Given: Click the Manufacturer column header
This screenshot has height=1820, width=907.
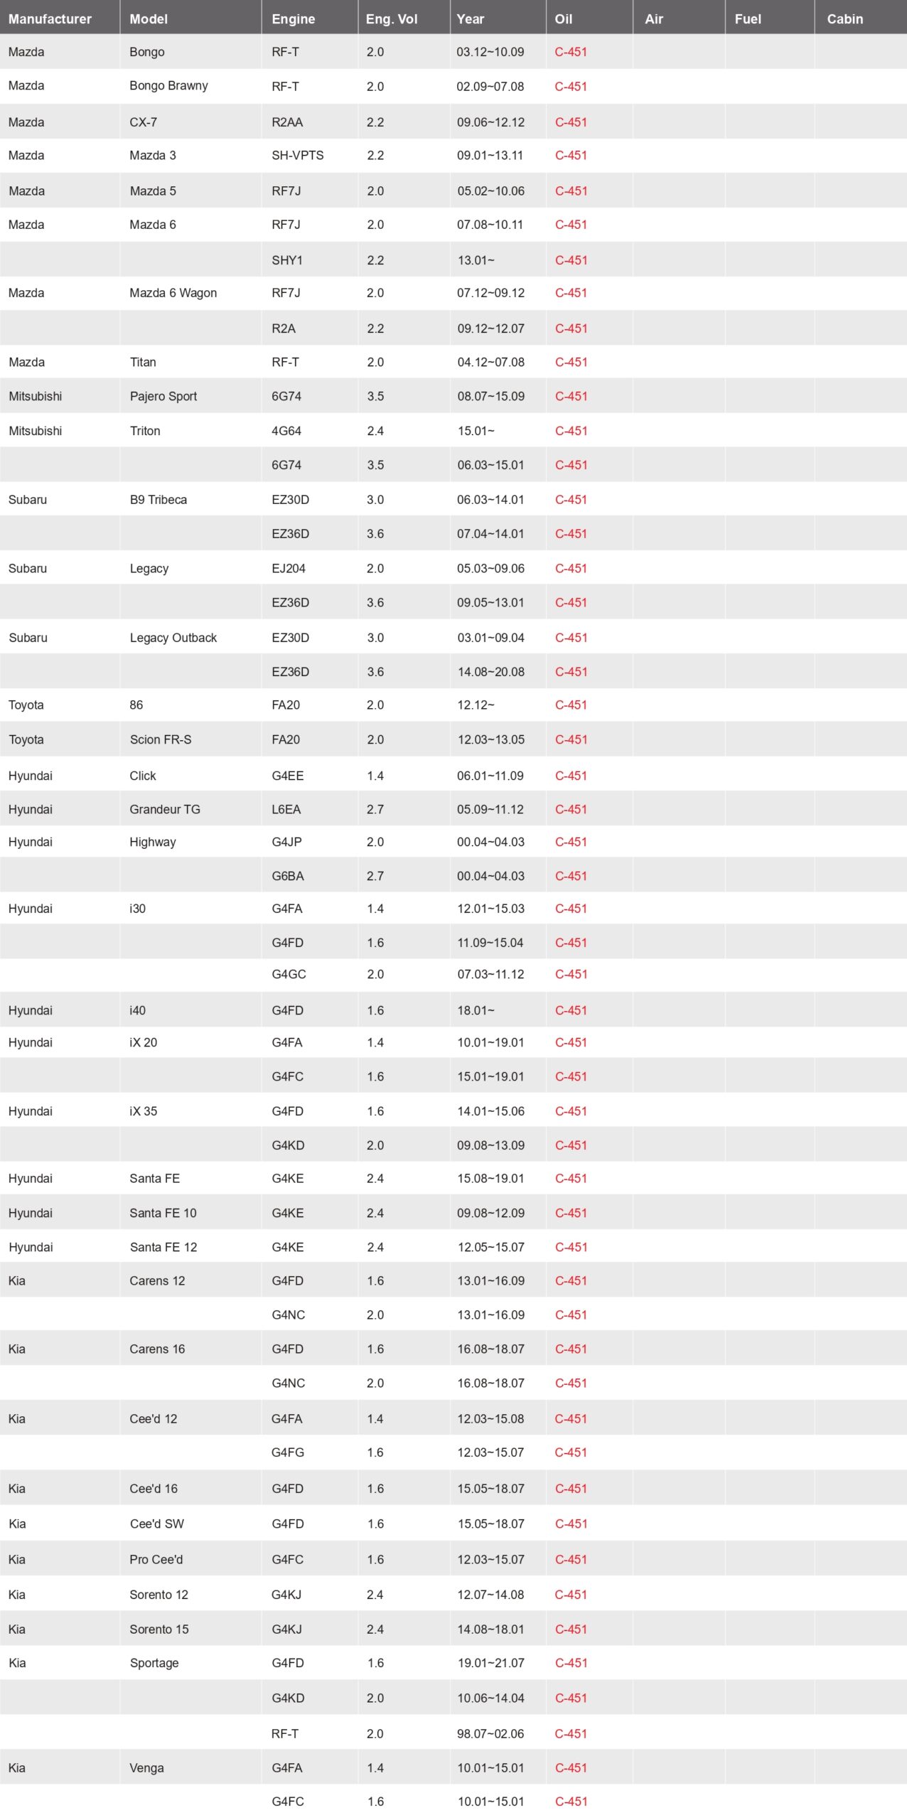Looking at the screenshot, I should [x=50, y=19].
